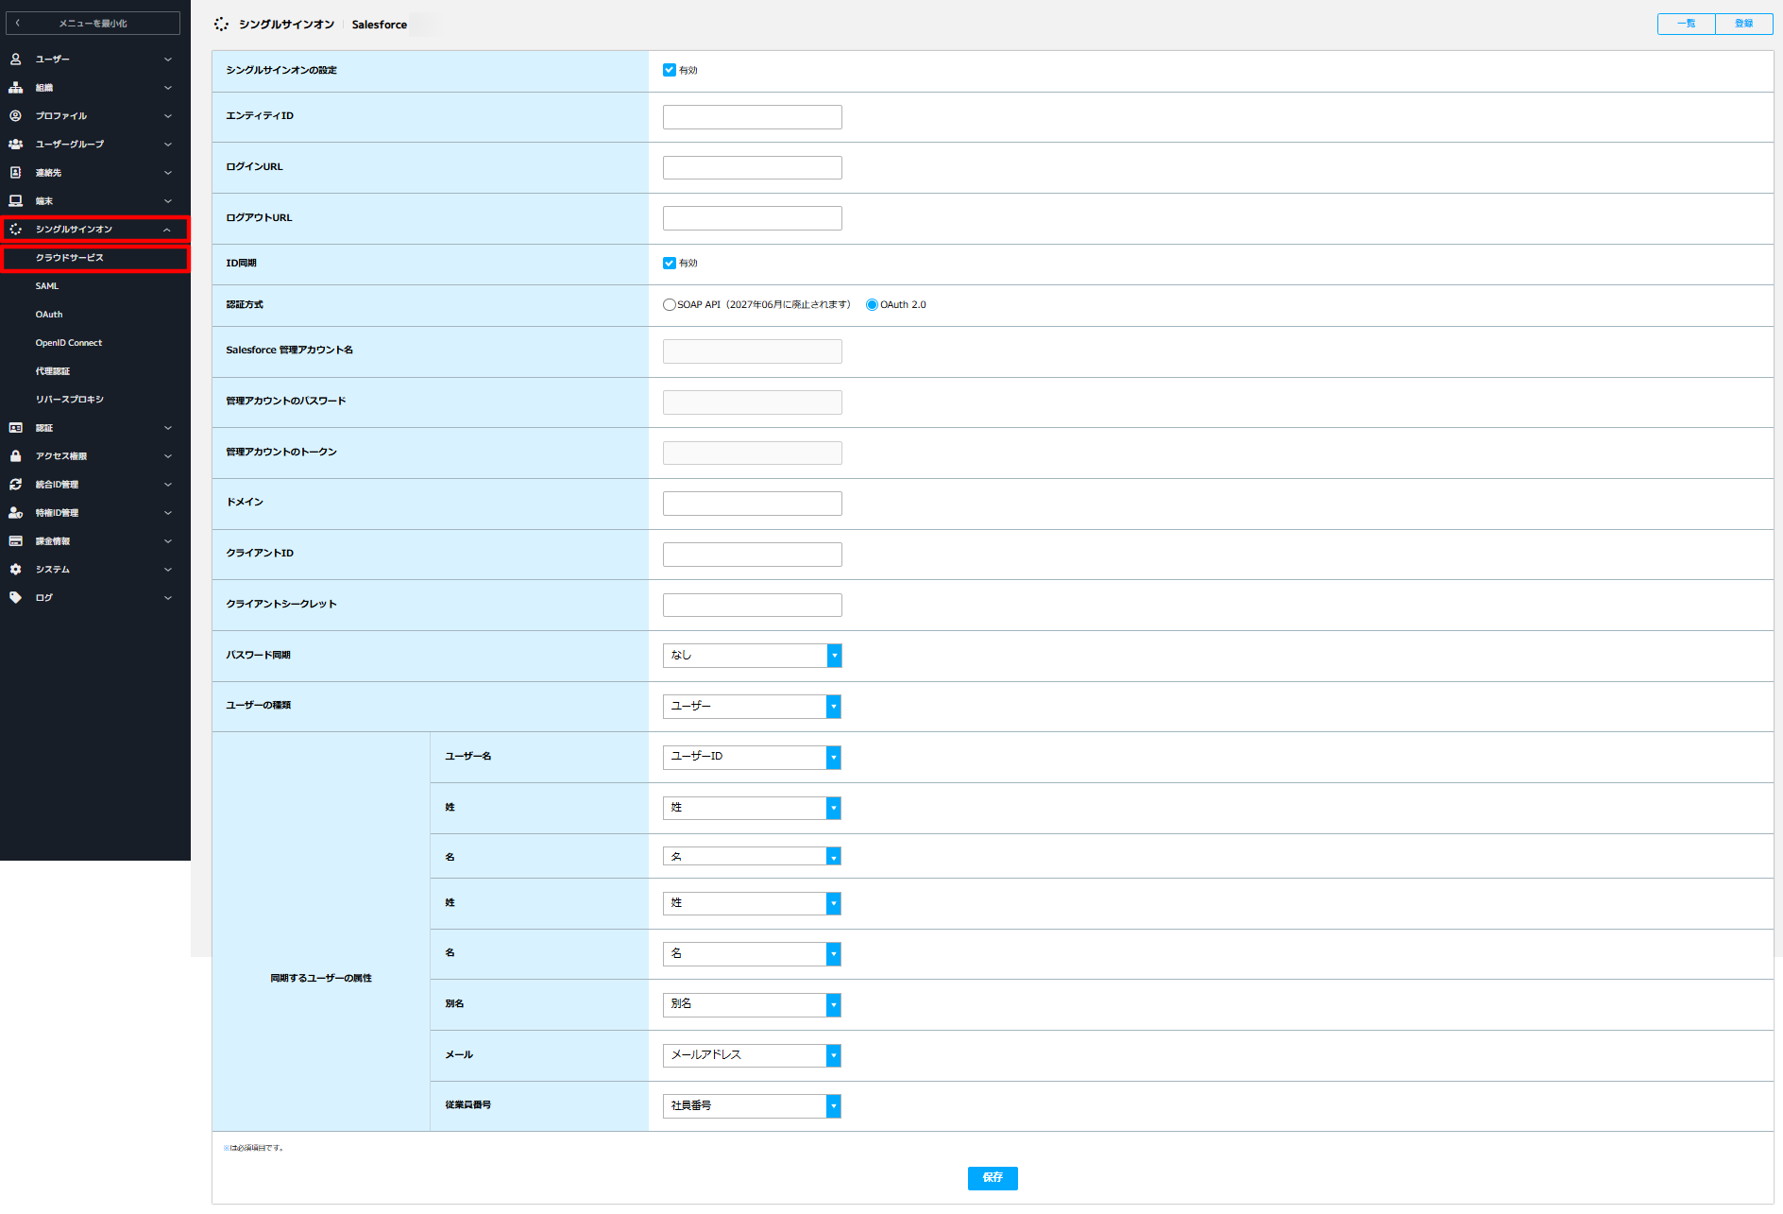Click the ログインURL input field
The image size is (1783, 1214).
[x=753, y=168]
